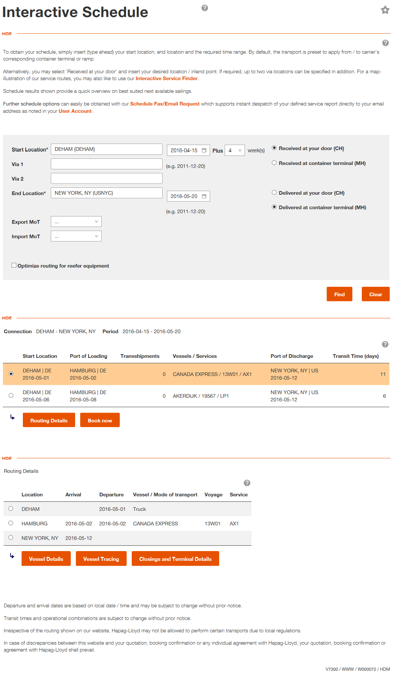
Task: Collapse search form using top HIDE link
Action: pyautogui.click(x=7, y=34)
